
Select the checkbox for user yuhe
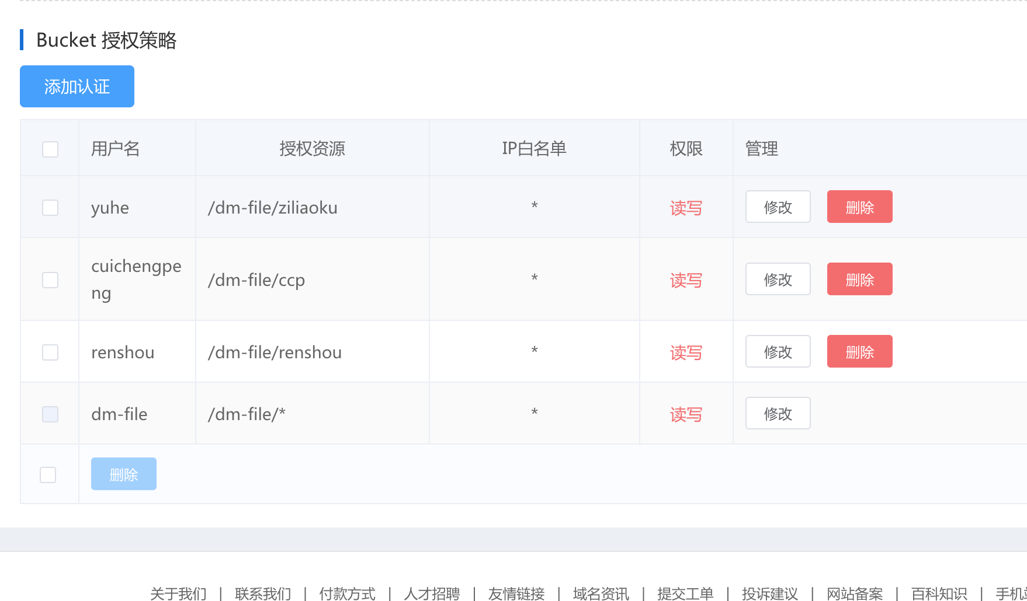(x=50, y=208)
